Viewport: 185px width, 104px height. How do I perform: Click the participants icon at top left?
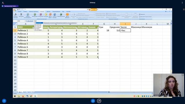coord(3,3)
